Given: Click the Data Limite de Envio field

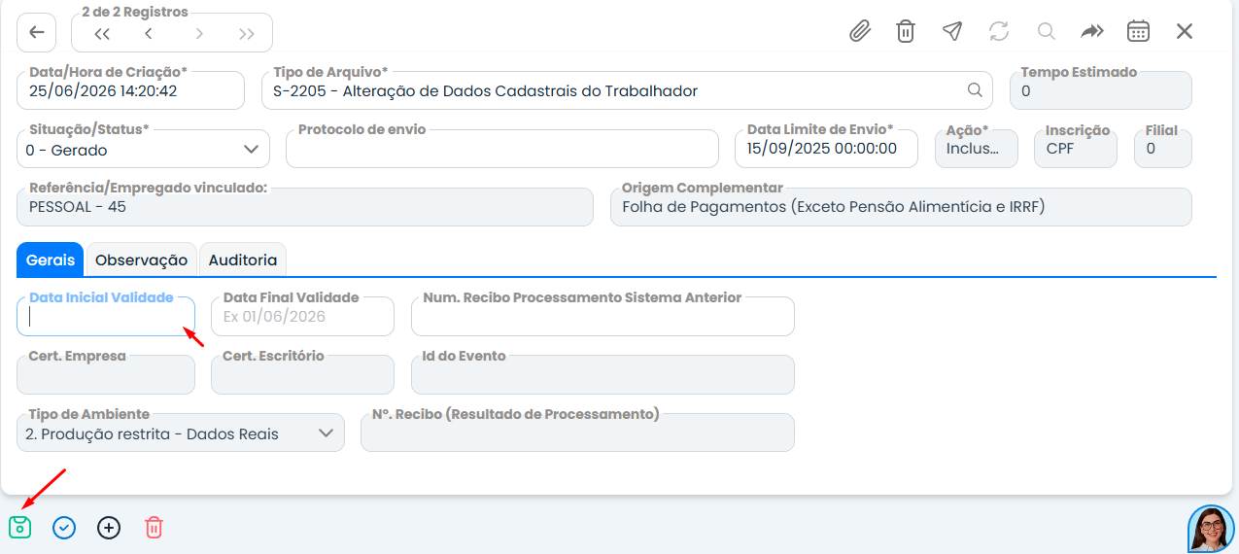Looking at the screenshot, I should [x=826, y=149].
